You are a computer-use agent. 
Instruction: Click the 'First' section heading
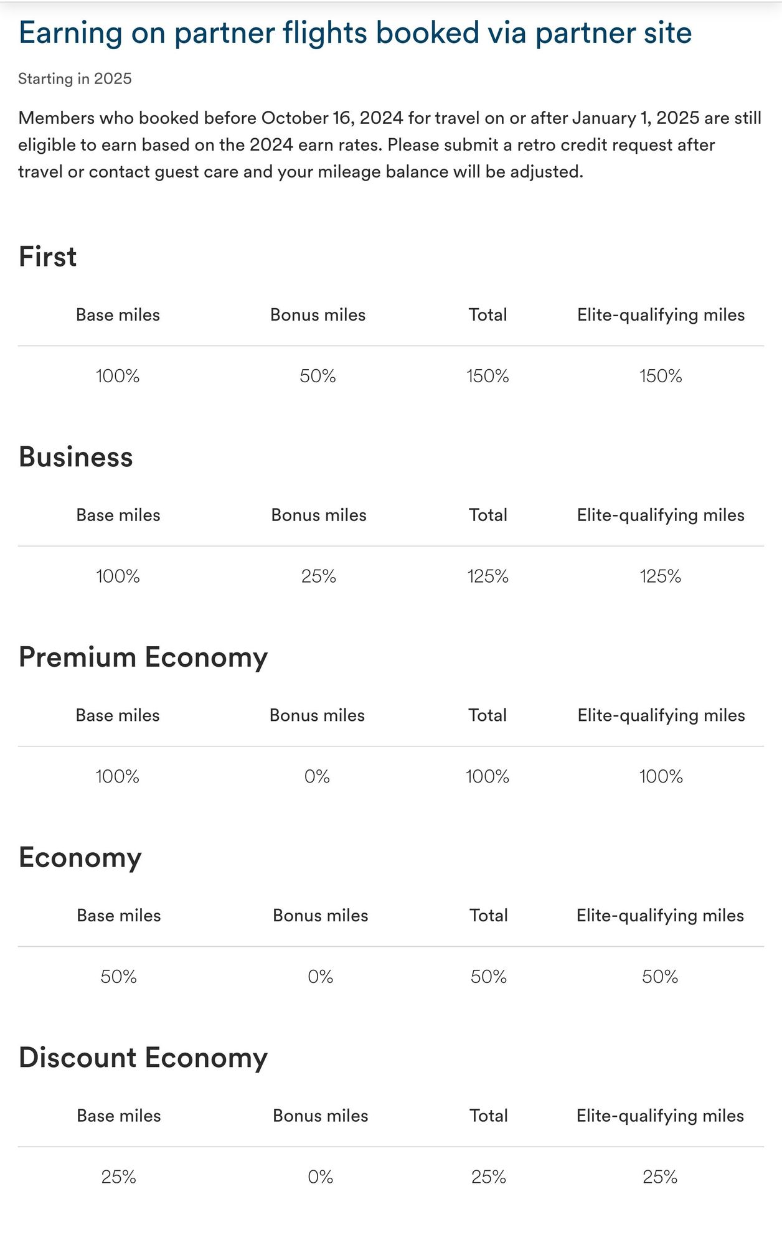click(x=48, y=257)
